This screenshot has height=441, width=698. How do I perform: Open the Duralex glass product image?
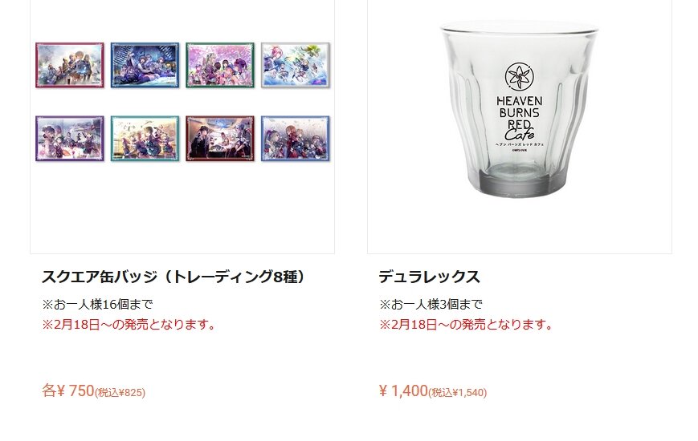(x=520, y=108)
